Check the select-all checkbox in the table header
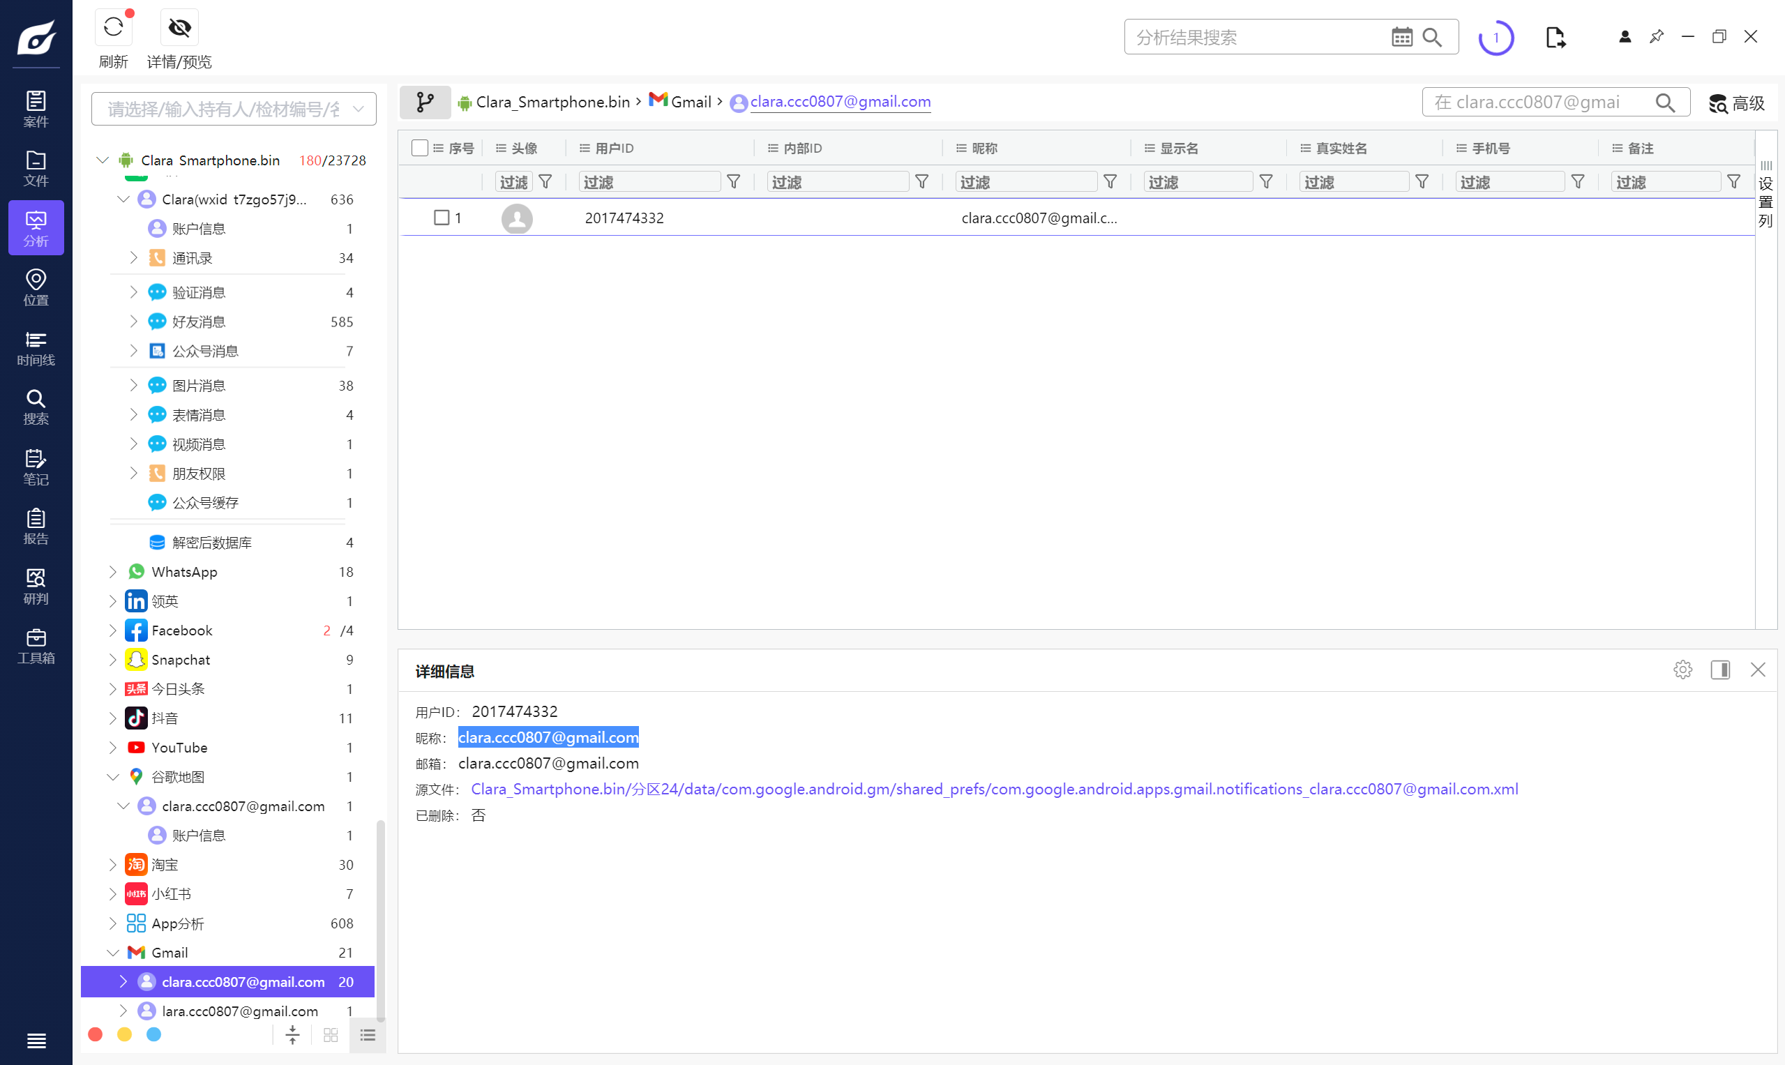Viewport: 1785px width, 1065px height. [x=419, y=148]
